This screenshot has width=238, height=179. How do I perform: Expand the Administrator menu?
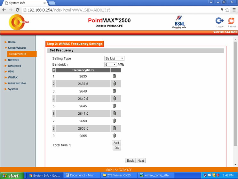click(17, 83)
